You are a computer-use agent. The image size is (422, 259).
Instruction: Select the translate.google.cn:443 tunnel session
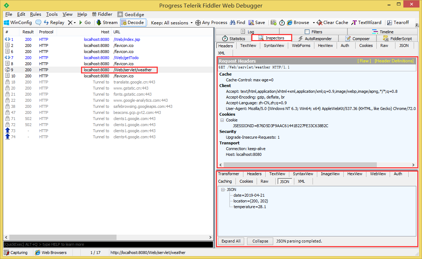coord(108,82)
